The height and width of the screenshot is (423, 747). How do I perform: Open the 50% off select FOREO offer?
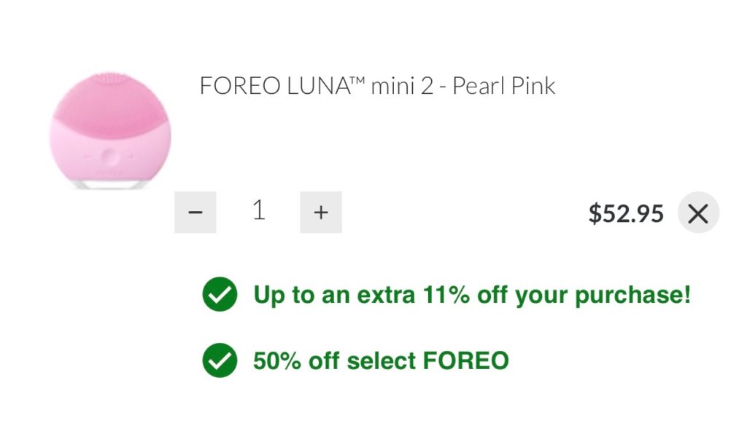click(380, 360)
